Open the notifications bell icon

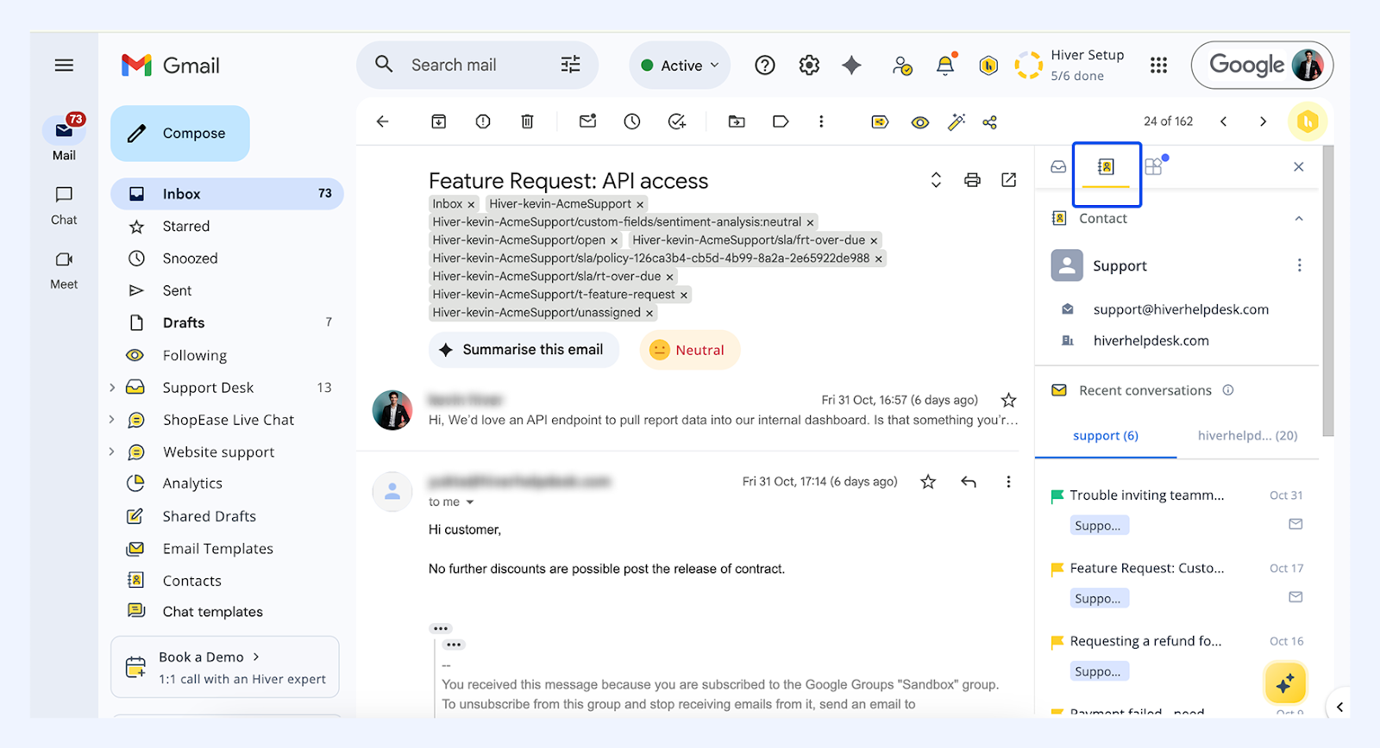click(945, 65)
